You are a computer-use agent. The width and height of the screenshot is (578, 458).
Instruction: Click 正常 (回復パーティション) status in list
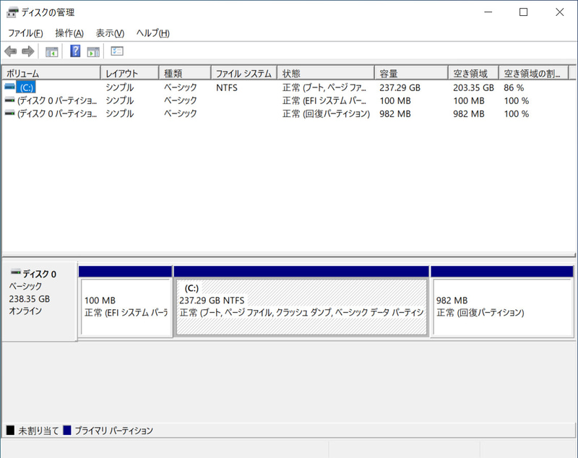pyautogui.click(x=327, y=113)
